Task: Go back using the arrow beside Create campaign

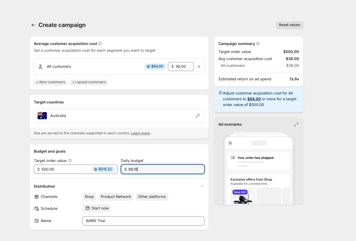Action: (33, 25)
